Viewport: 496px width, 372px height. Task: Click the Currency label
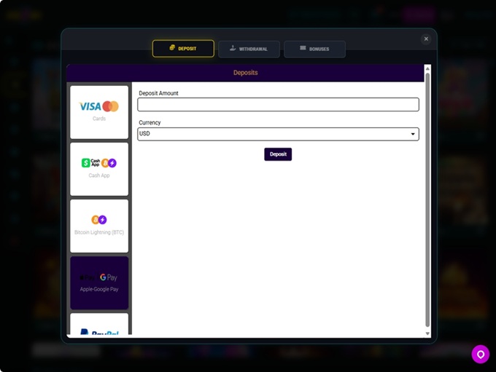click(150, 122)
